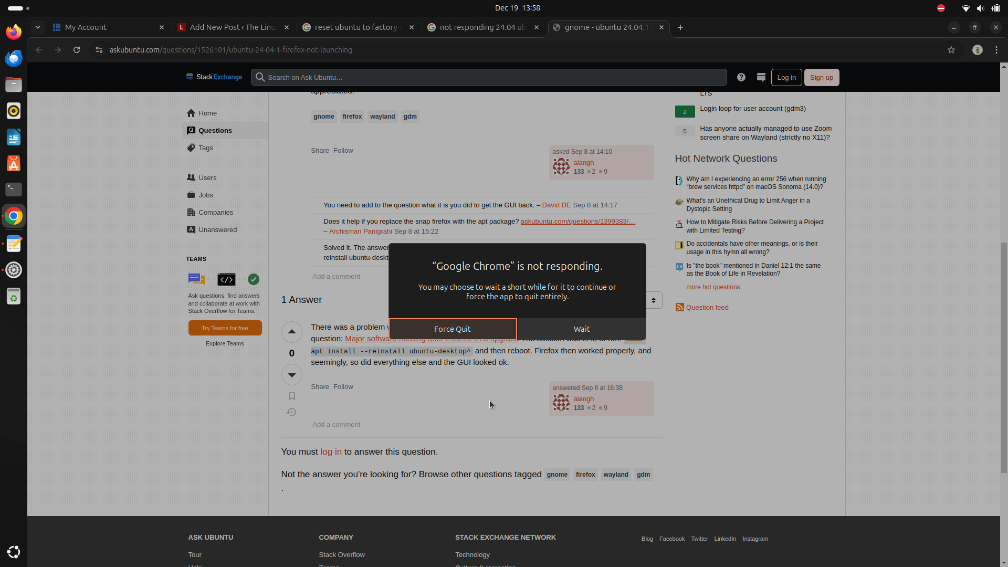The height and width of the screenshot is (567, 1008).
Task: Click Try Teams for free
Action: tap(225, 328)
